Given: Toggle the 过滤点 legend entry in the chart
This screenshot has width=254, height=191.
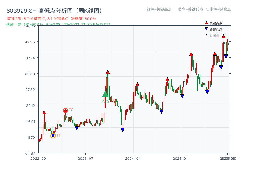Looking at the screenshot, I should pos(212,36).
